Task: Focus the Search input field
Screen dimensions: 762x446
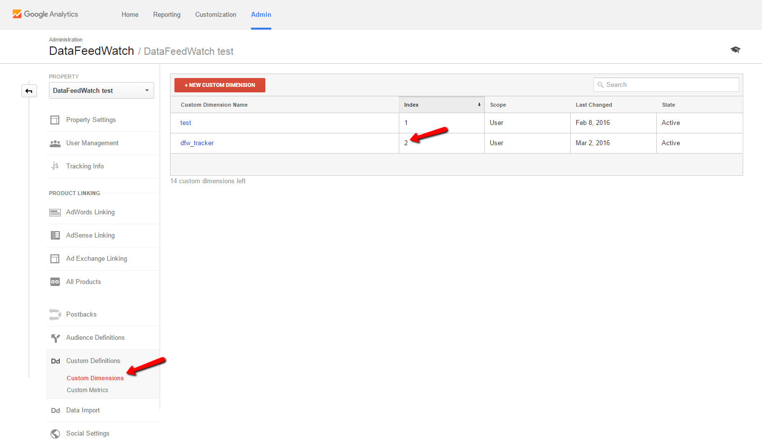Action: tap(666, 85)
